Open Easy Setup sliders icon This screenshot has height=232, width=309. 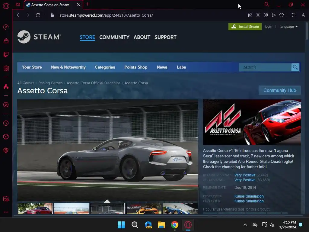(x=293, y=15)
